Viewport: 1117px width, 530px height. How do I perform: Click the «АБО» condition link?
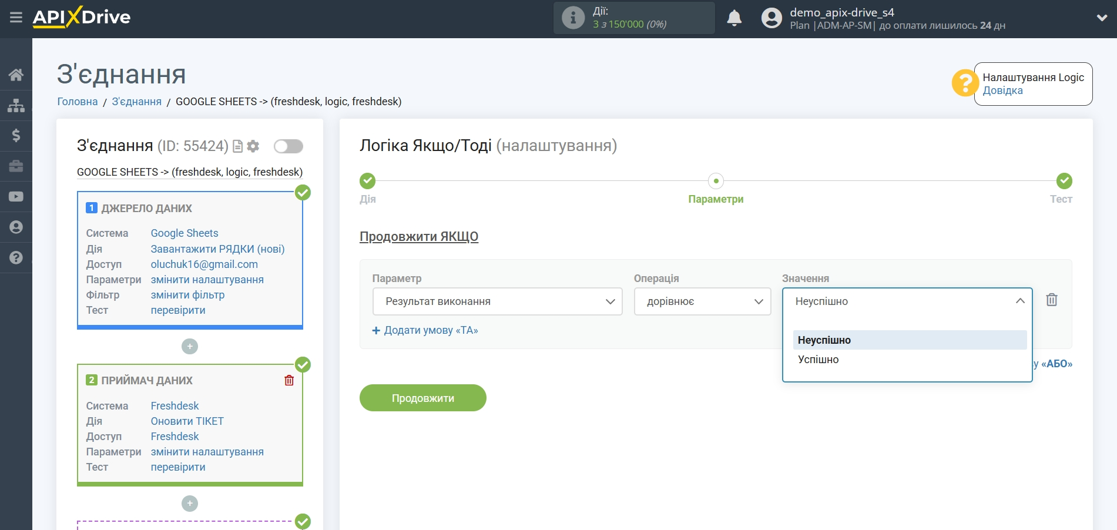pos(1056,364)
